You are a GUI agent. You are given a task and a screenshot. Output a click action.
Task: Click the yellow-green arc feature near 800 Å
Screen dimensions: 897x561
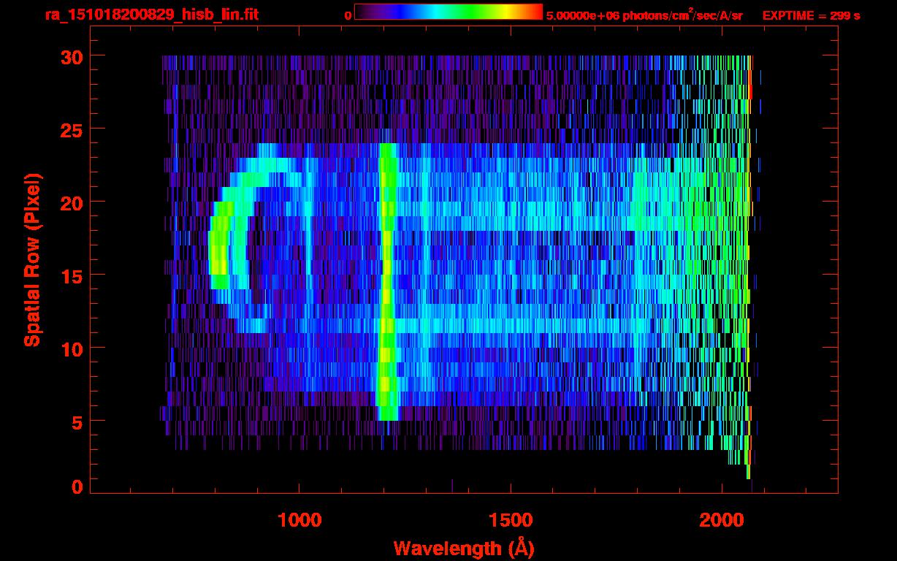pyautogui.click(x=219, y=245)
